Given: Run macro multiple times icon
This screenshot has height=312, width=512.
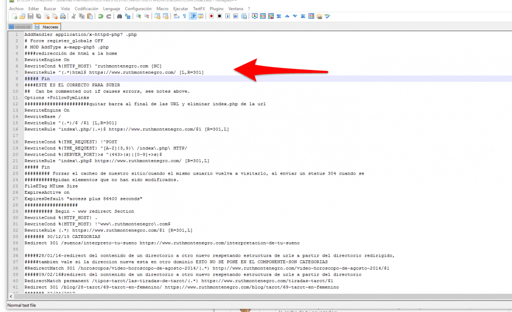Looking at the screenshot, I should coord(236,16).
